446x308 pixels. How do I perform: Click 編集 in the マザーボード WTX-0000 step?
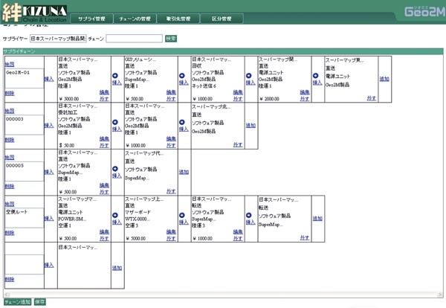click(x=171, y=231)
